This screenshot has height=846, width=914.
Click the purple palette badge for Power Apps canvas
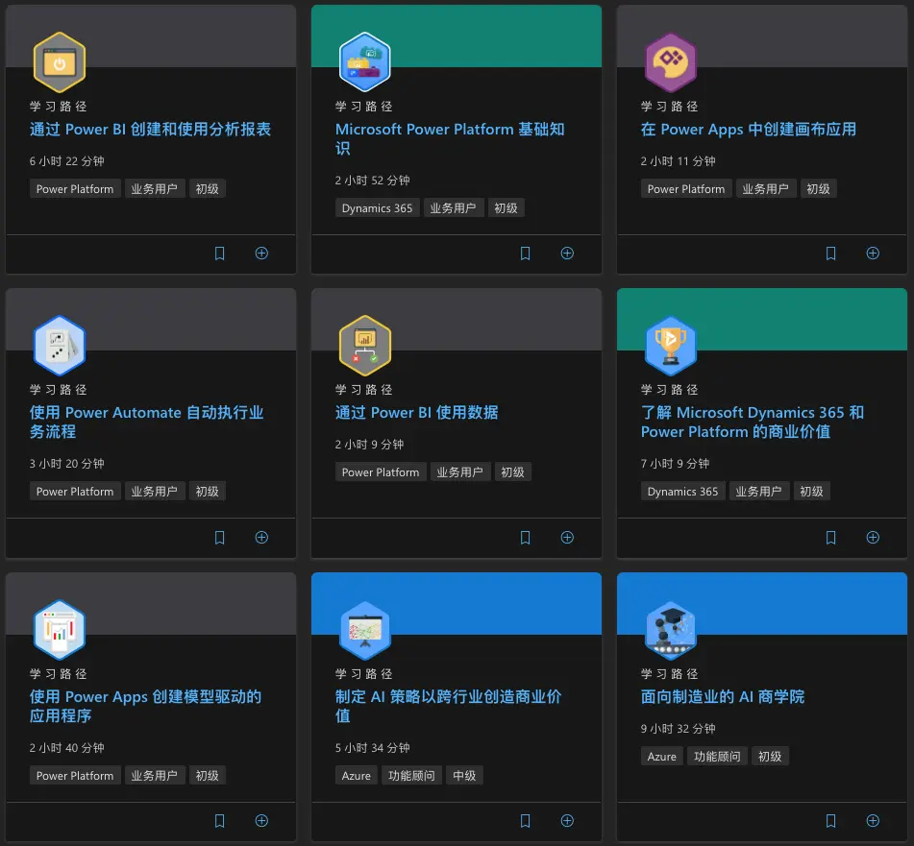click(670, 62)
